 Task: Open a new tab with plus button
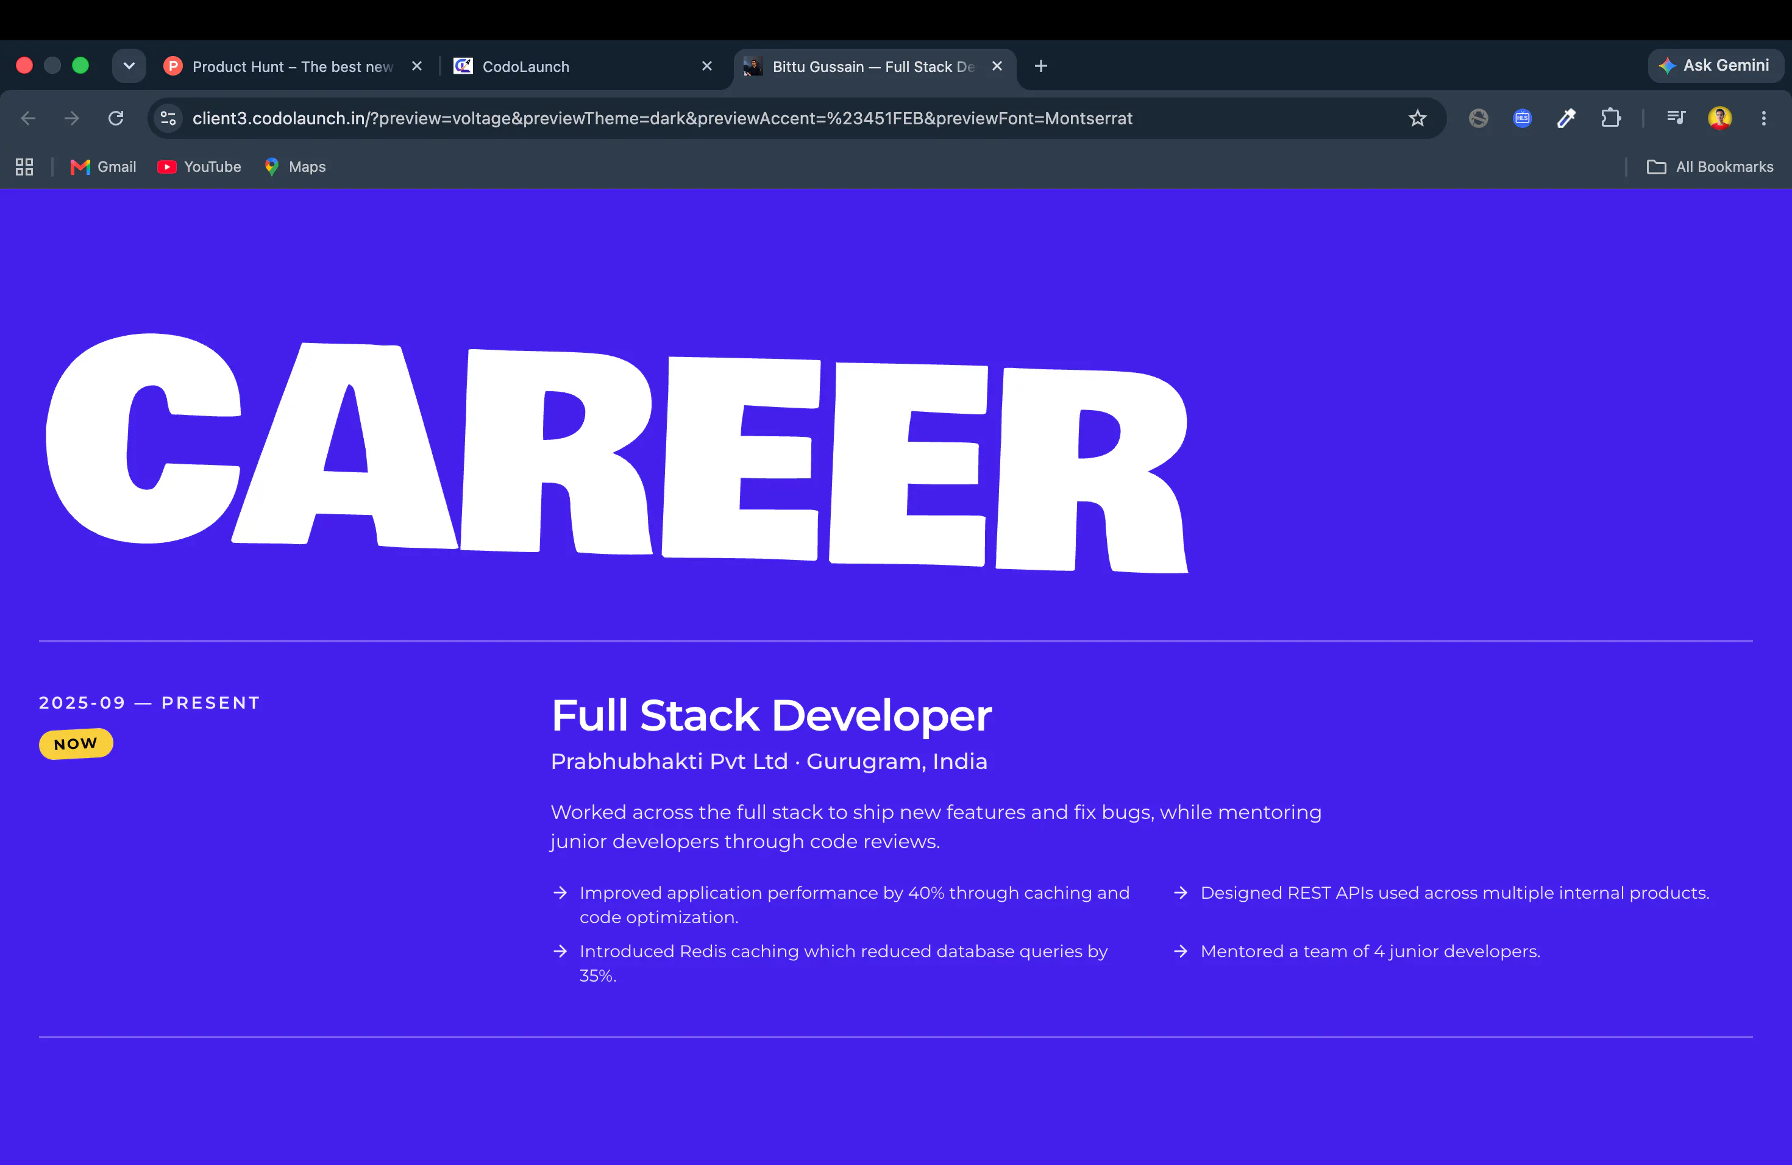click(1040, 66)
